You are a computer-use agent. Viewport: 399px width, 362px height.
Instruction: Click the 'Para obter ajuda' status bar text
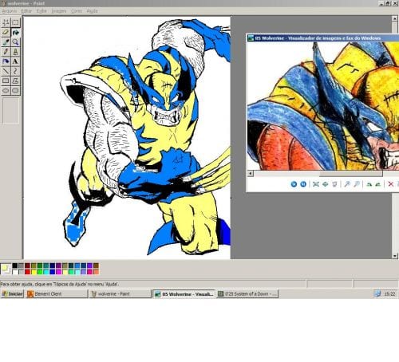(60, 284)
